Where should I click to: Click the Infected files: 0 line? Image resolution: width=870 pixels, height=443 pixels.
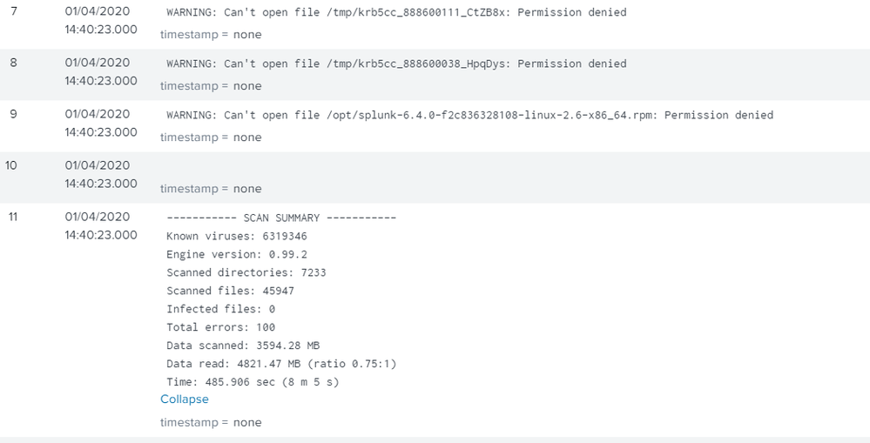[x=220, y=309]
